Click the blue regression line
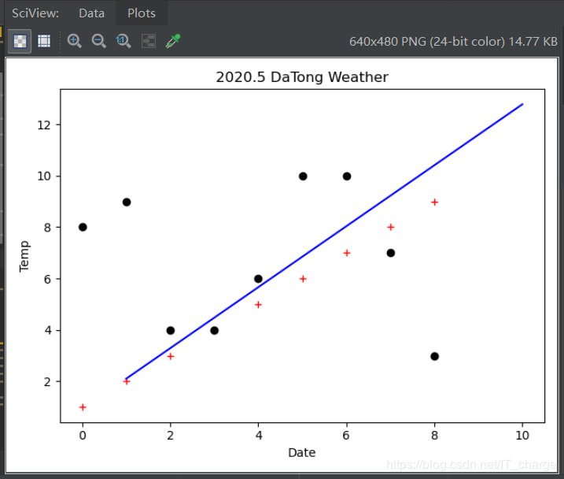 [x=324, y=241]
